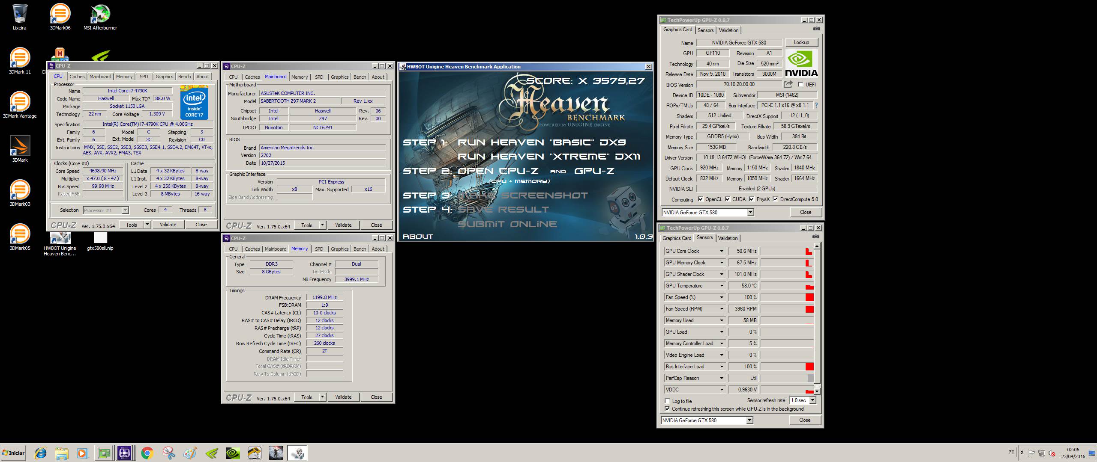Open Google Chrome from taskbar
The image size is (1097, 462).
pos(147,453)
